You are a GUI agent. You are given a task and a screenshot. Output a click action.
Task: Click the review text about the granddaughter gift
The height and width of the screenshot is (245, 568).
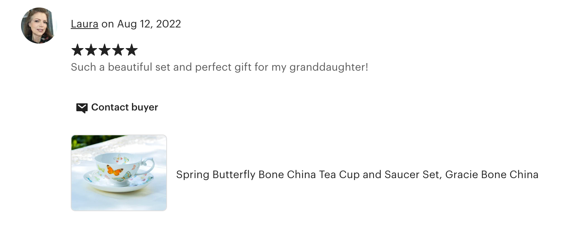click(x=219, y=68)
